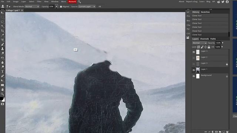Viewport: 237px width, 133px height.
Task: Open the Facebook social icon
Action: (227, 1)
